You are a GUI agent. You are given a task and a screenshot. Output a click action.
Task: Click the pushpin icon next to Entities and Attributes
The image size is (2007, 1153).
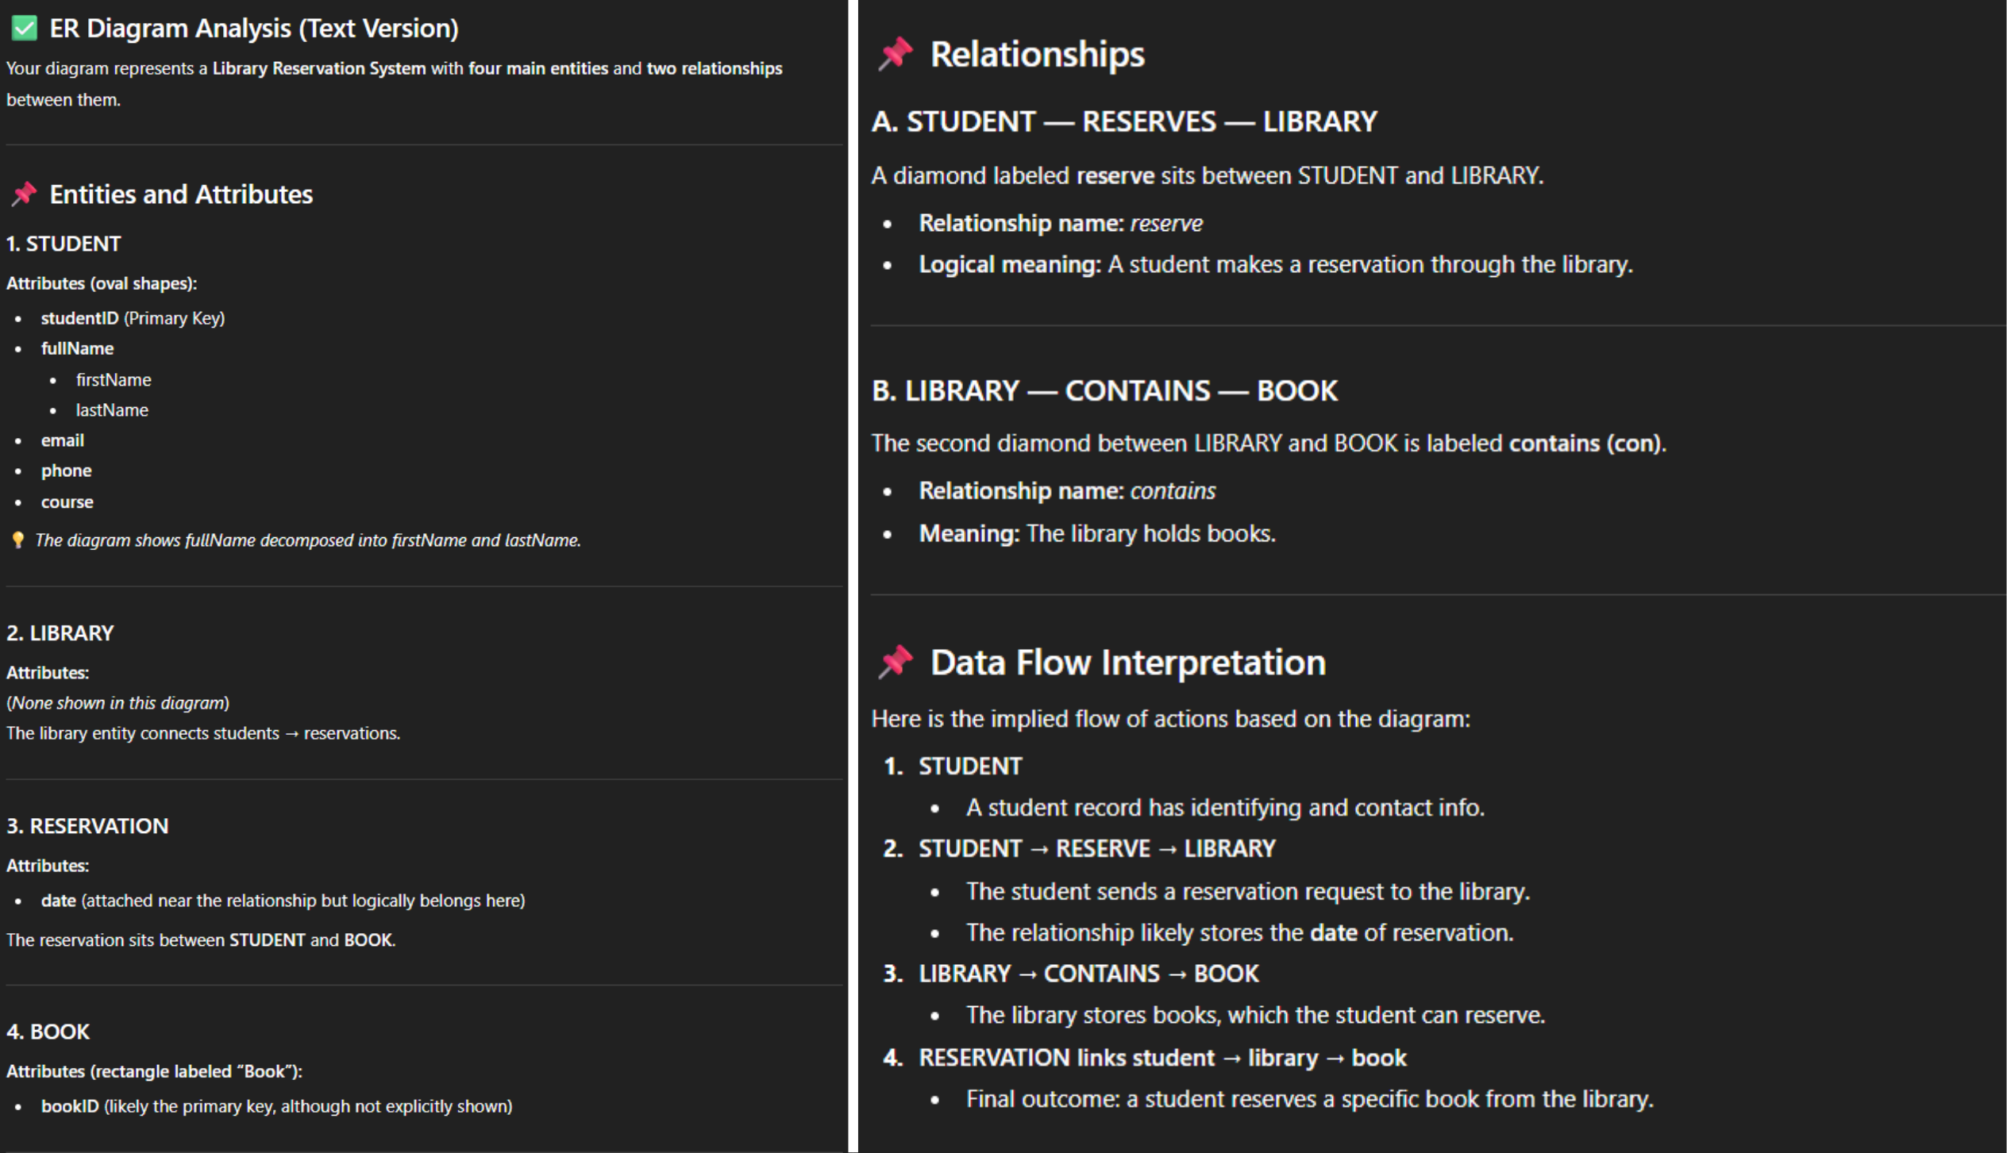click(x=24, y=194)
